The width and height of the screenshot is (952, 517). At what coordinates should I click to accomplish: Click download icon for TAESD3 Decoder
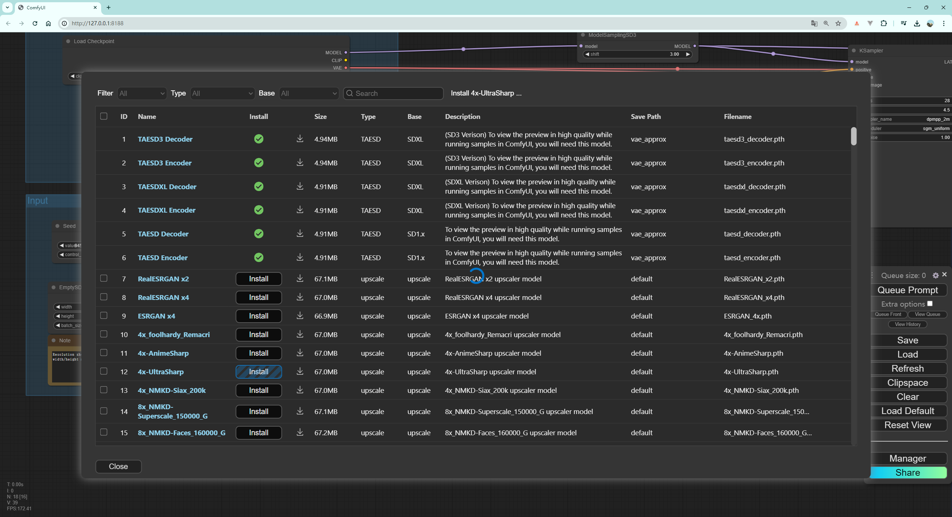coord(300,139)
